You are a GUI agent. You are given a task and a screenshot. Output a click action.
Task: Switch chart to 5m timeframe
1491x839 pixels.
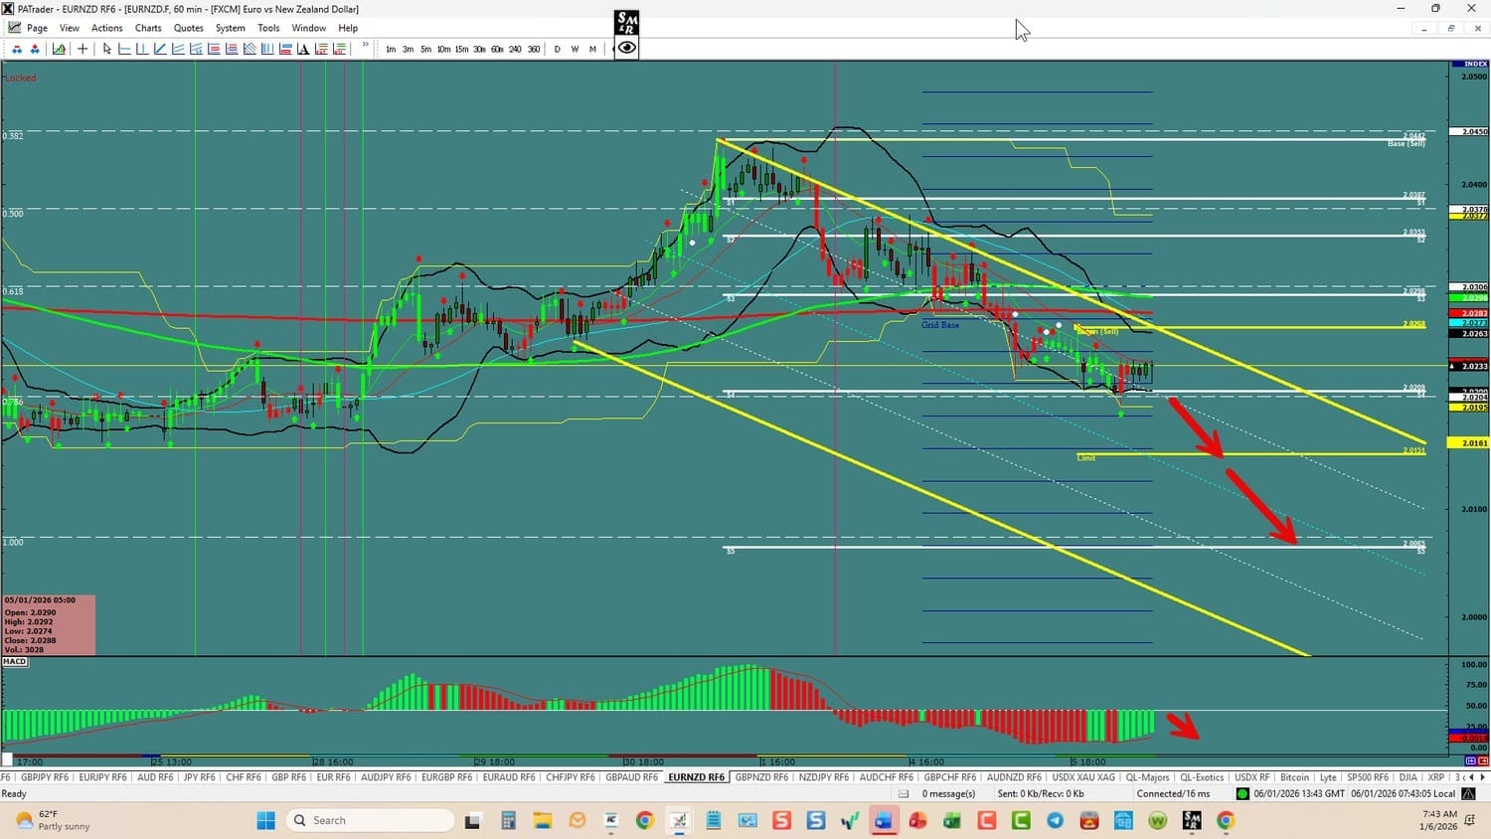point(425,49)
